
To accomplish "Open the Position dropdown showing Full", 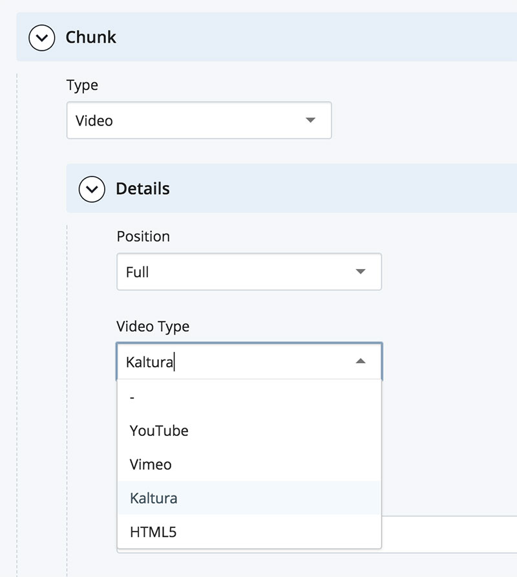I will [x=249, y=272].
